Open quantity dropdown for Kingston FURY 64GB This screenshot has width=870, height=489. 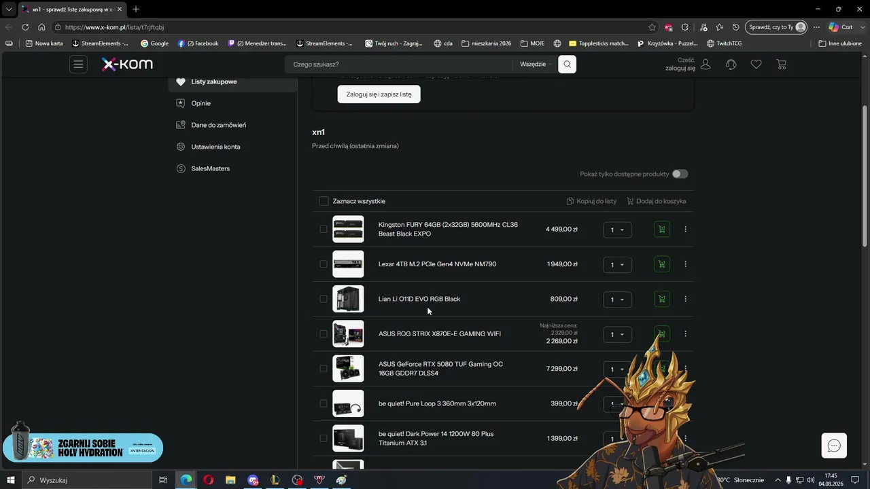617,230
